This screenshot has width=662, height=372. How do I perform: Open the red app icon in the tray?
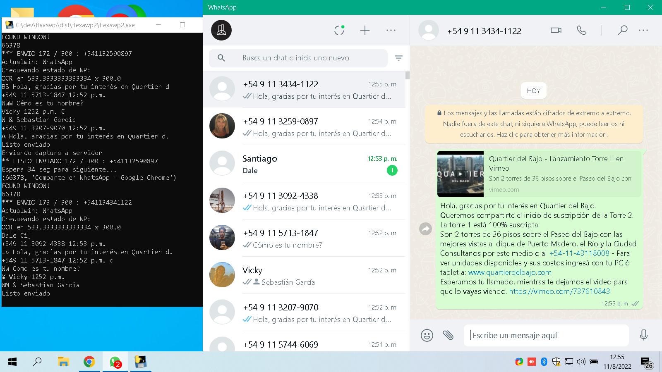(x=532, y=362)
